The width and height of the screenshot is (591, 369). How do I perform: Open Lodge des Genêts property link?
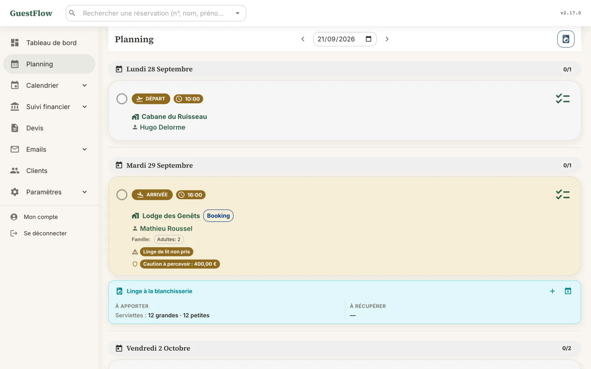171,216
